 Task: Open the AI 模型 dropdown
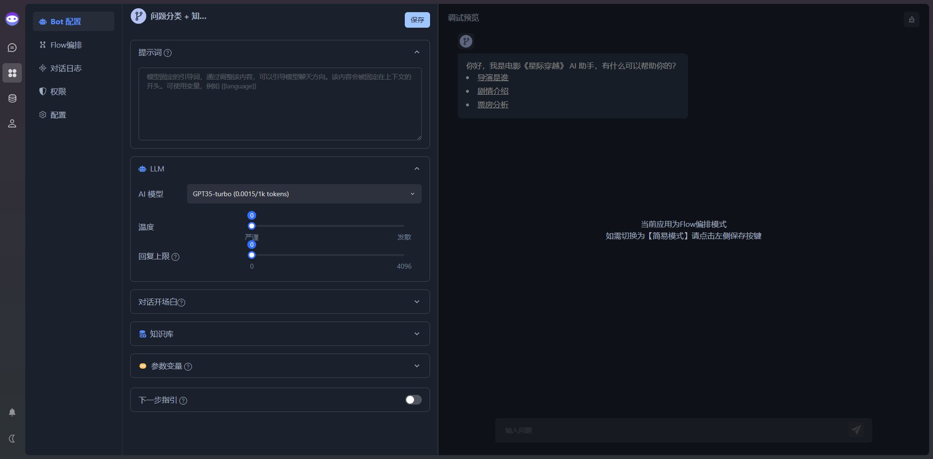pos(304,194)
